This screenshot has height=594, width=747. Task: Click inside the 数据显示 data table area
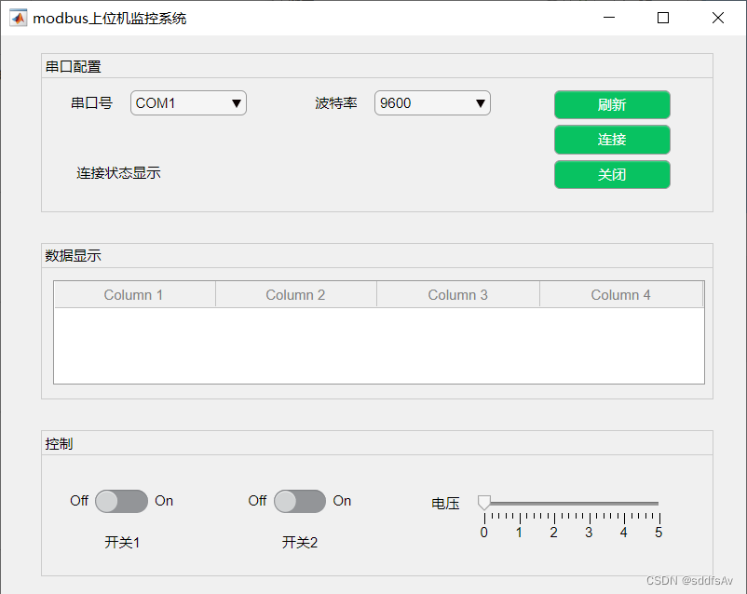(373, 344)
